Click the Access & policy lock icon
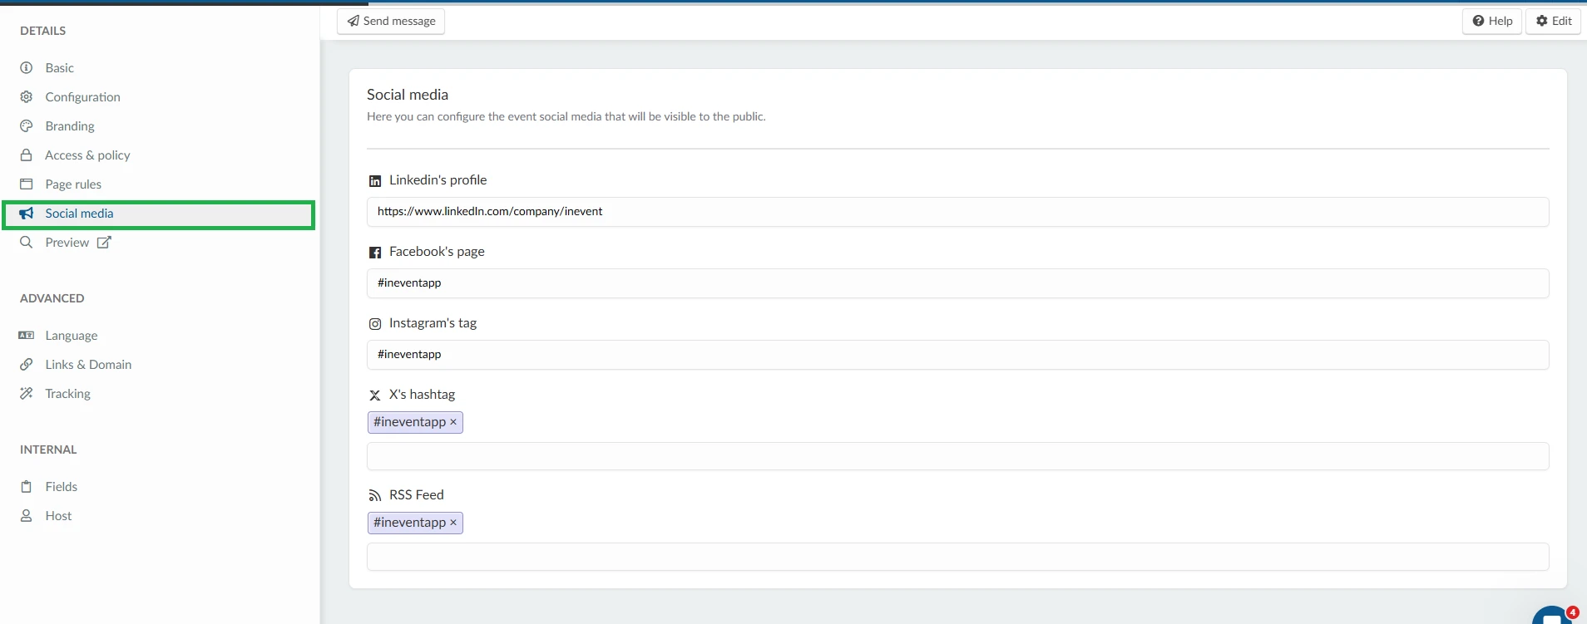The height and width of the screenshot is (624, 1587). pos(27,155)
